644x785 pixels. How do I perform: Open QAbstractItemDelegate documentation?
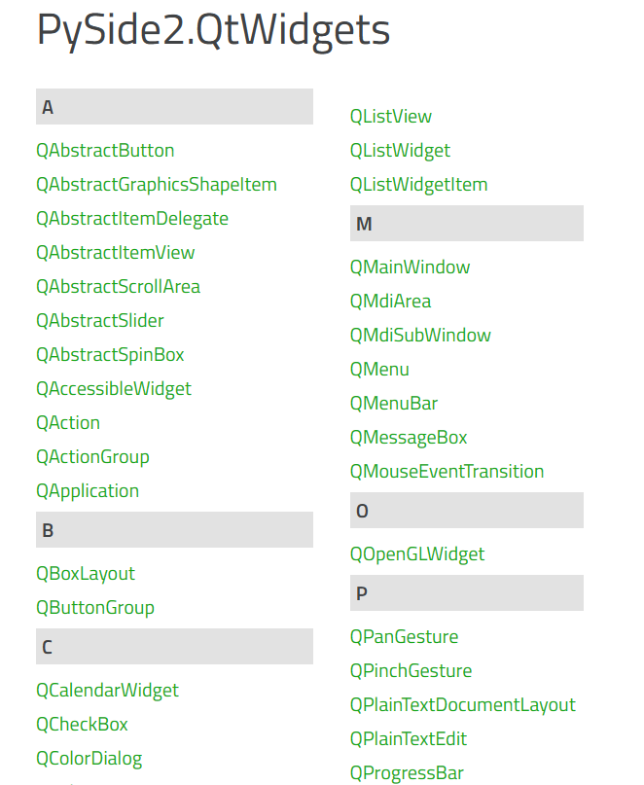(x=132, y=219)
